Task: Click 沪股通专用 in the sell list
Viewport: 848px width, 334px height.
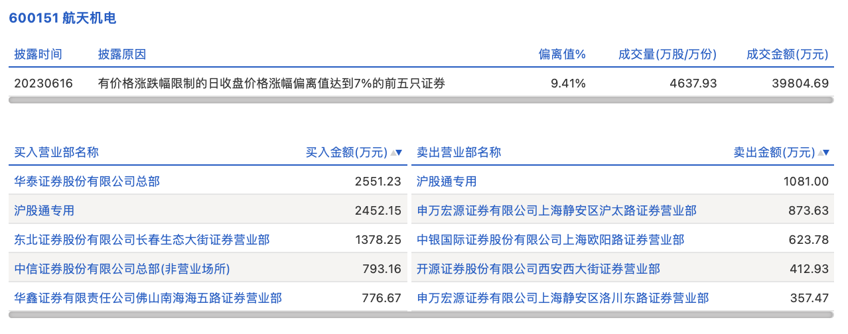Action: point(447,181)
